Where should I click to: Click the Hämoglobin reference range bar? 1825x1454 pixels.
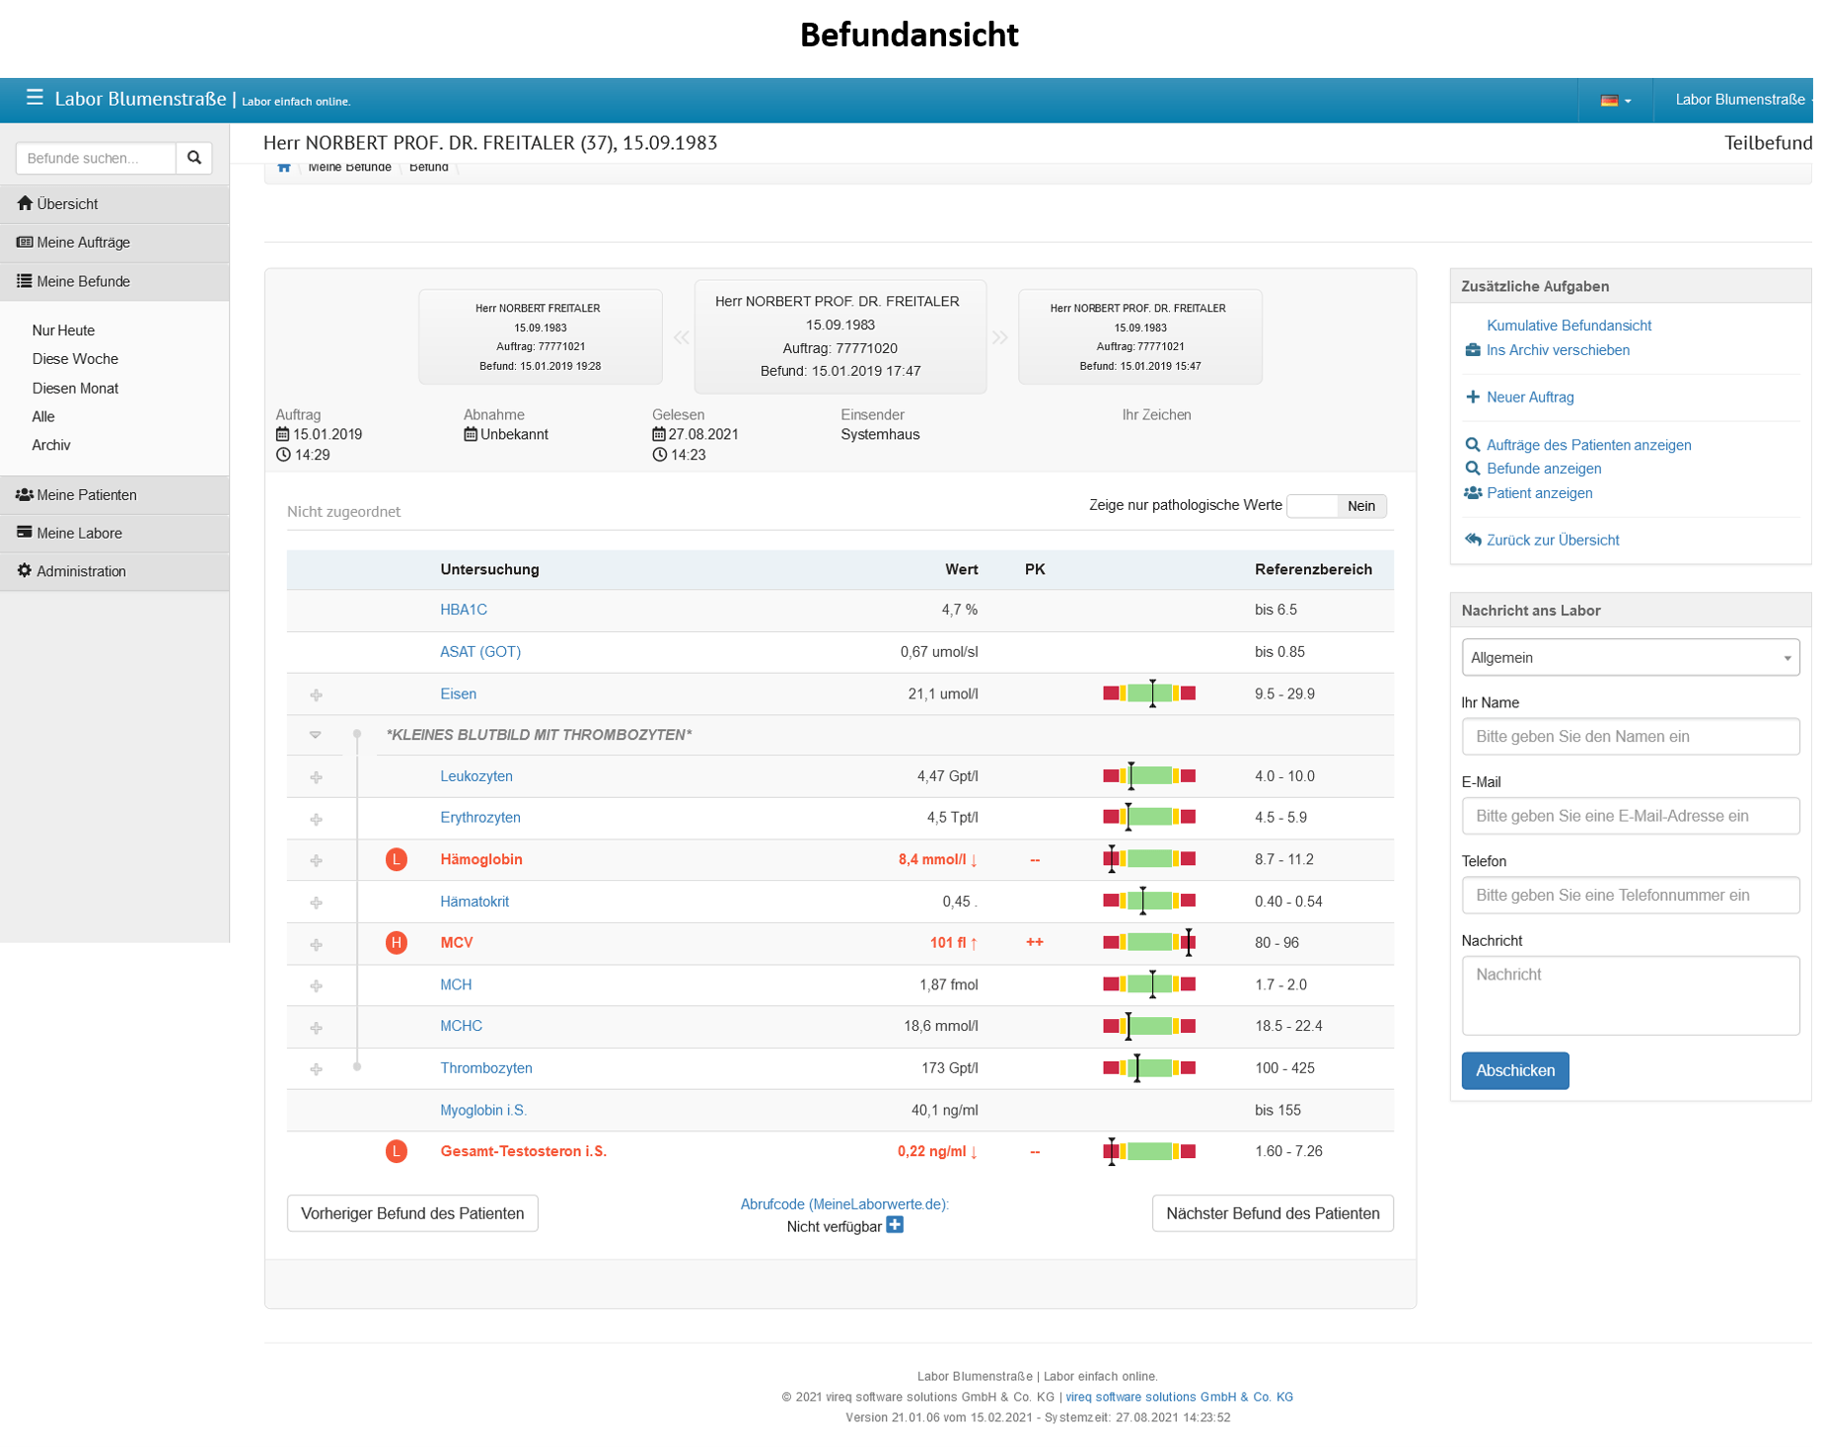coord(1148,859)
